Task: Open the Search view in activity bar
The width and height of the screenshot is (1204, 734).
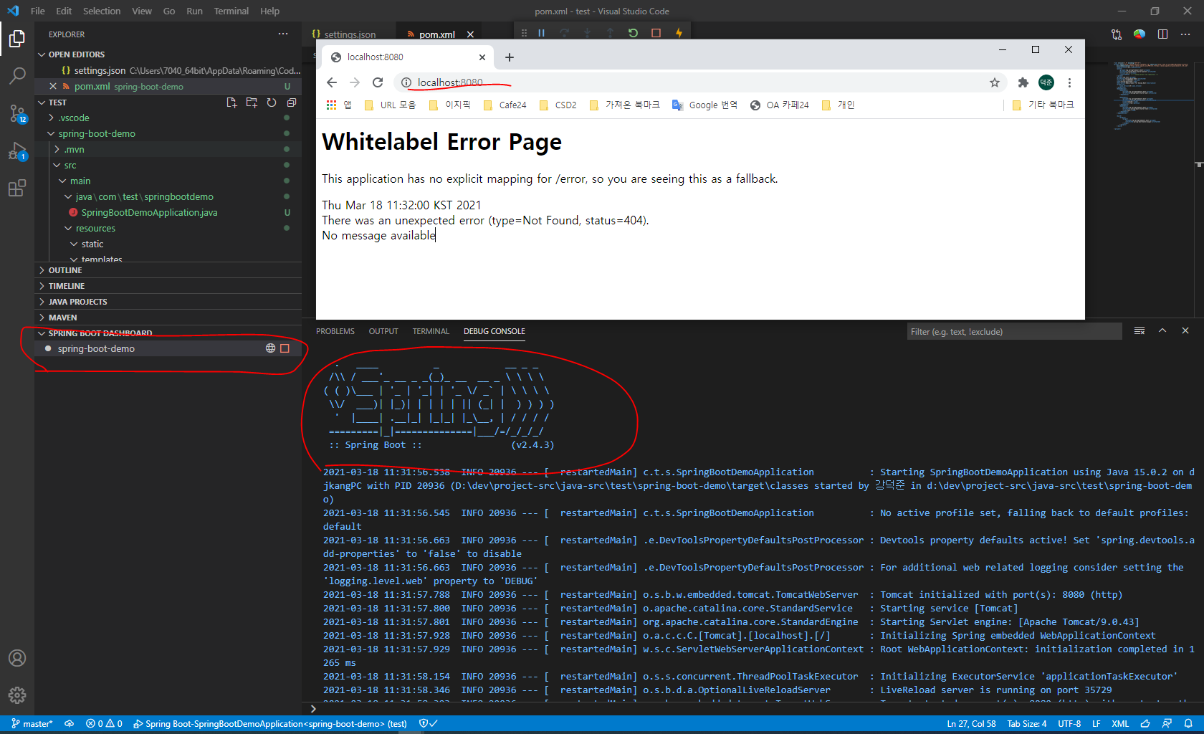Action: click(17, 75)
